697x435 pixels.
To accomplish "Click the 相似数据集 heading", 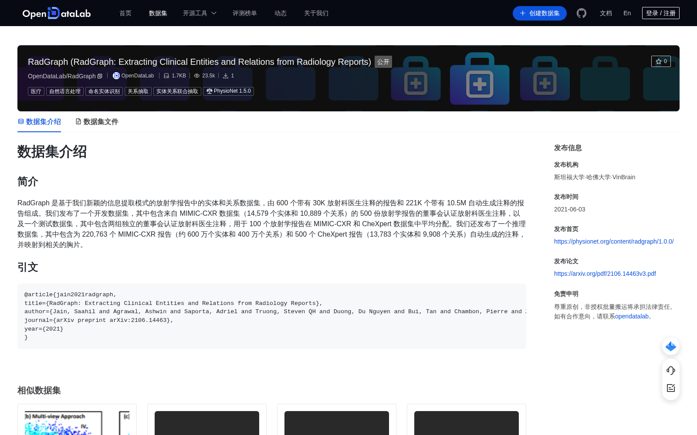I will [39, 391].
